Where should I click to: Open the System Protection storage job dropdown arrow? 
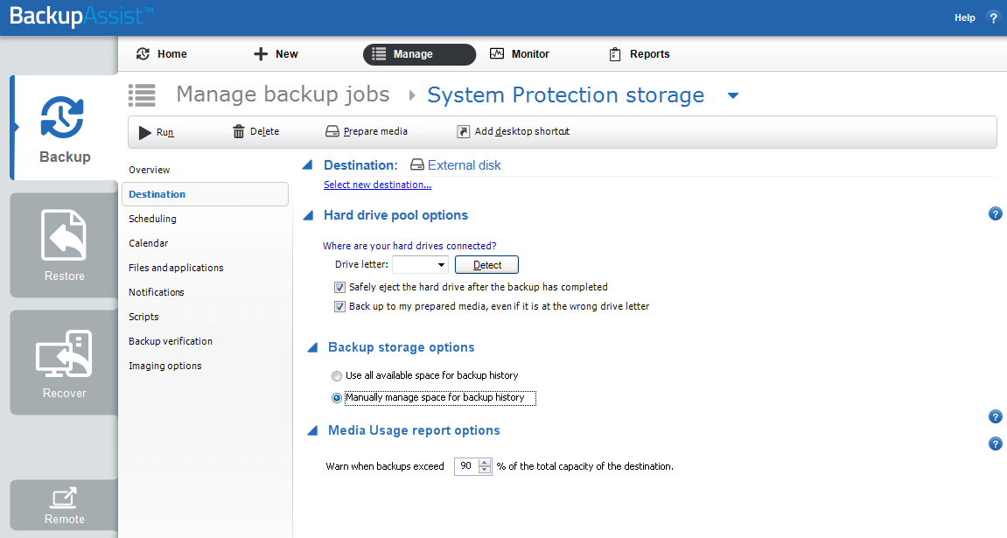pyautogui.click(x=733, y=95)
